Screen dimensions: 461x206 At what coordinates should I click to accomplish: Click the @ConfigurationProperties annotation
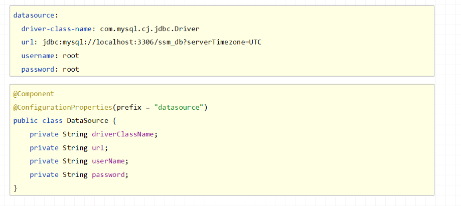coord(63,108)
